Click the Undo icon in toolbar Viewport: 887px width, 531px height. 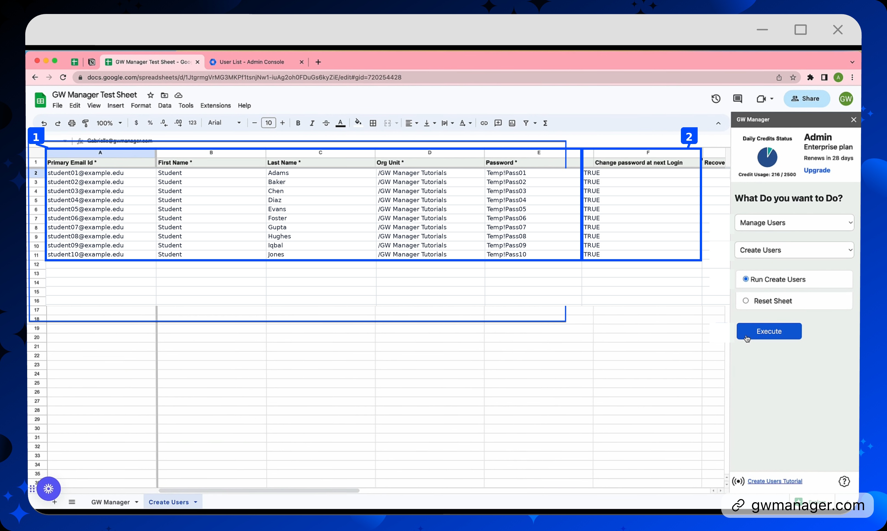(44, 123)
